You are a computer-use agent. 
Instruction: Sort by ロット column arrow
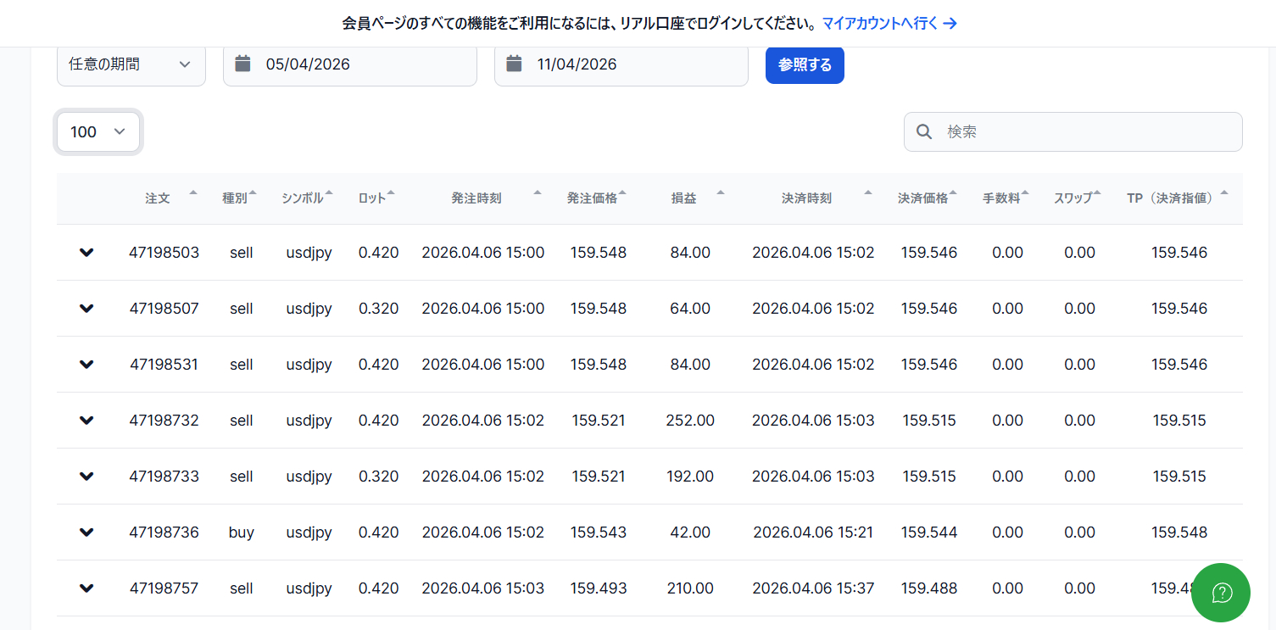coord(391,193)
